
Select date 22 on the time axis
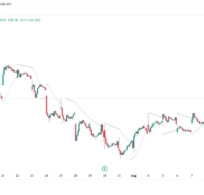[17, 176]
